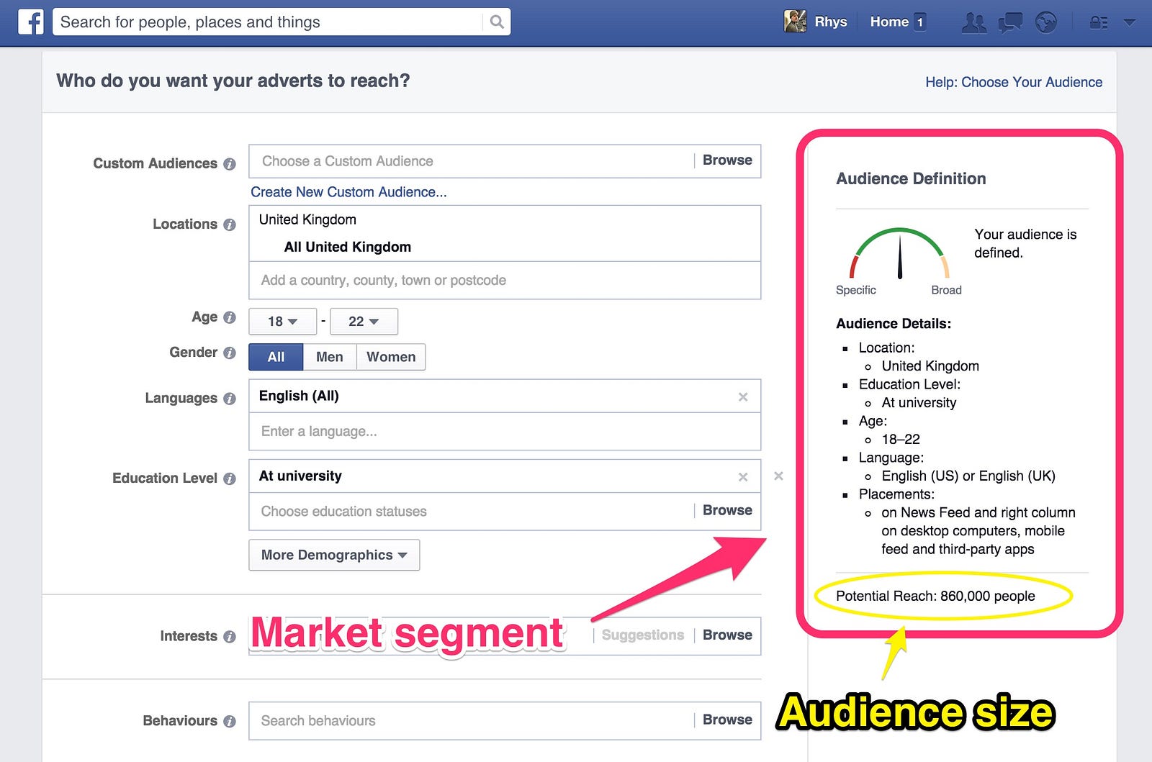Browse education statuses
Image resolution: width=1152 pixels, height=762 pixels.
(x=727, y=511)
